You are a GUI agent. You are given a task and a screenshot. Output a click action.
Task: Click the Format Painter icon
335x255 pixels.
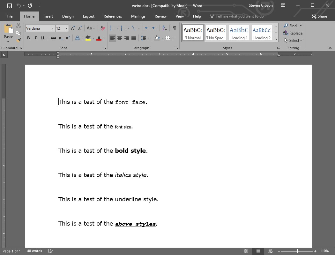click(19, 40)
